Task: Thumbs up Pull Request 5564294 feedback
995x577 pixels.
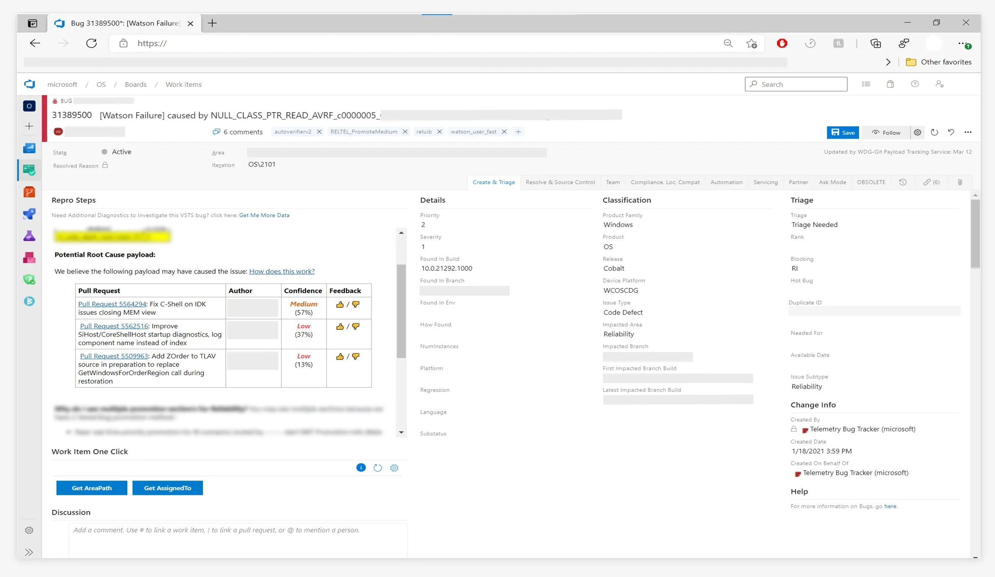Action: (340, 304)
